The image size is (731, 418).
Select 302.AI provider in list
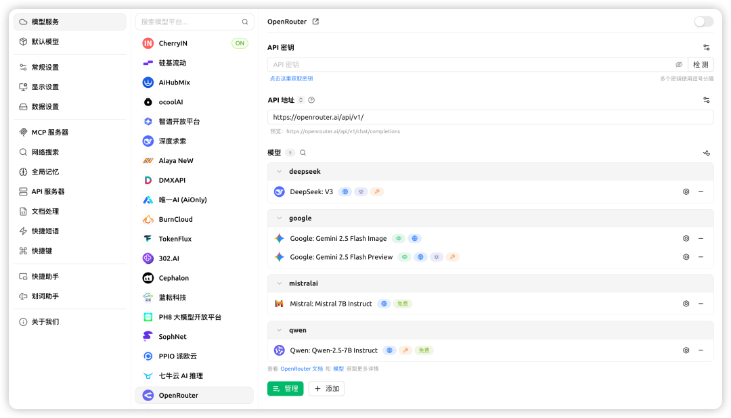pos(194,258)
